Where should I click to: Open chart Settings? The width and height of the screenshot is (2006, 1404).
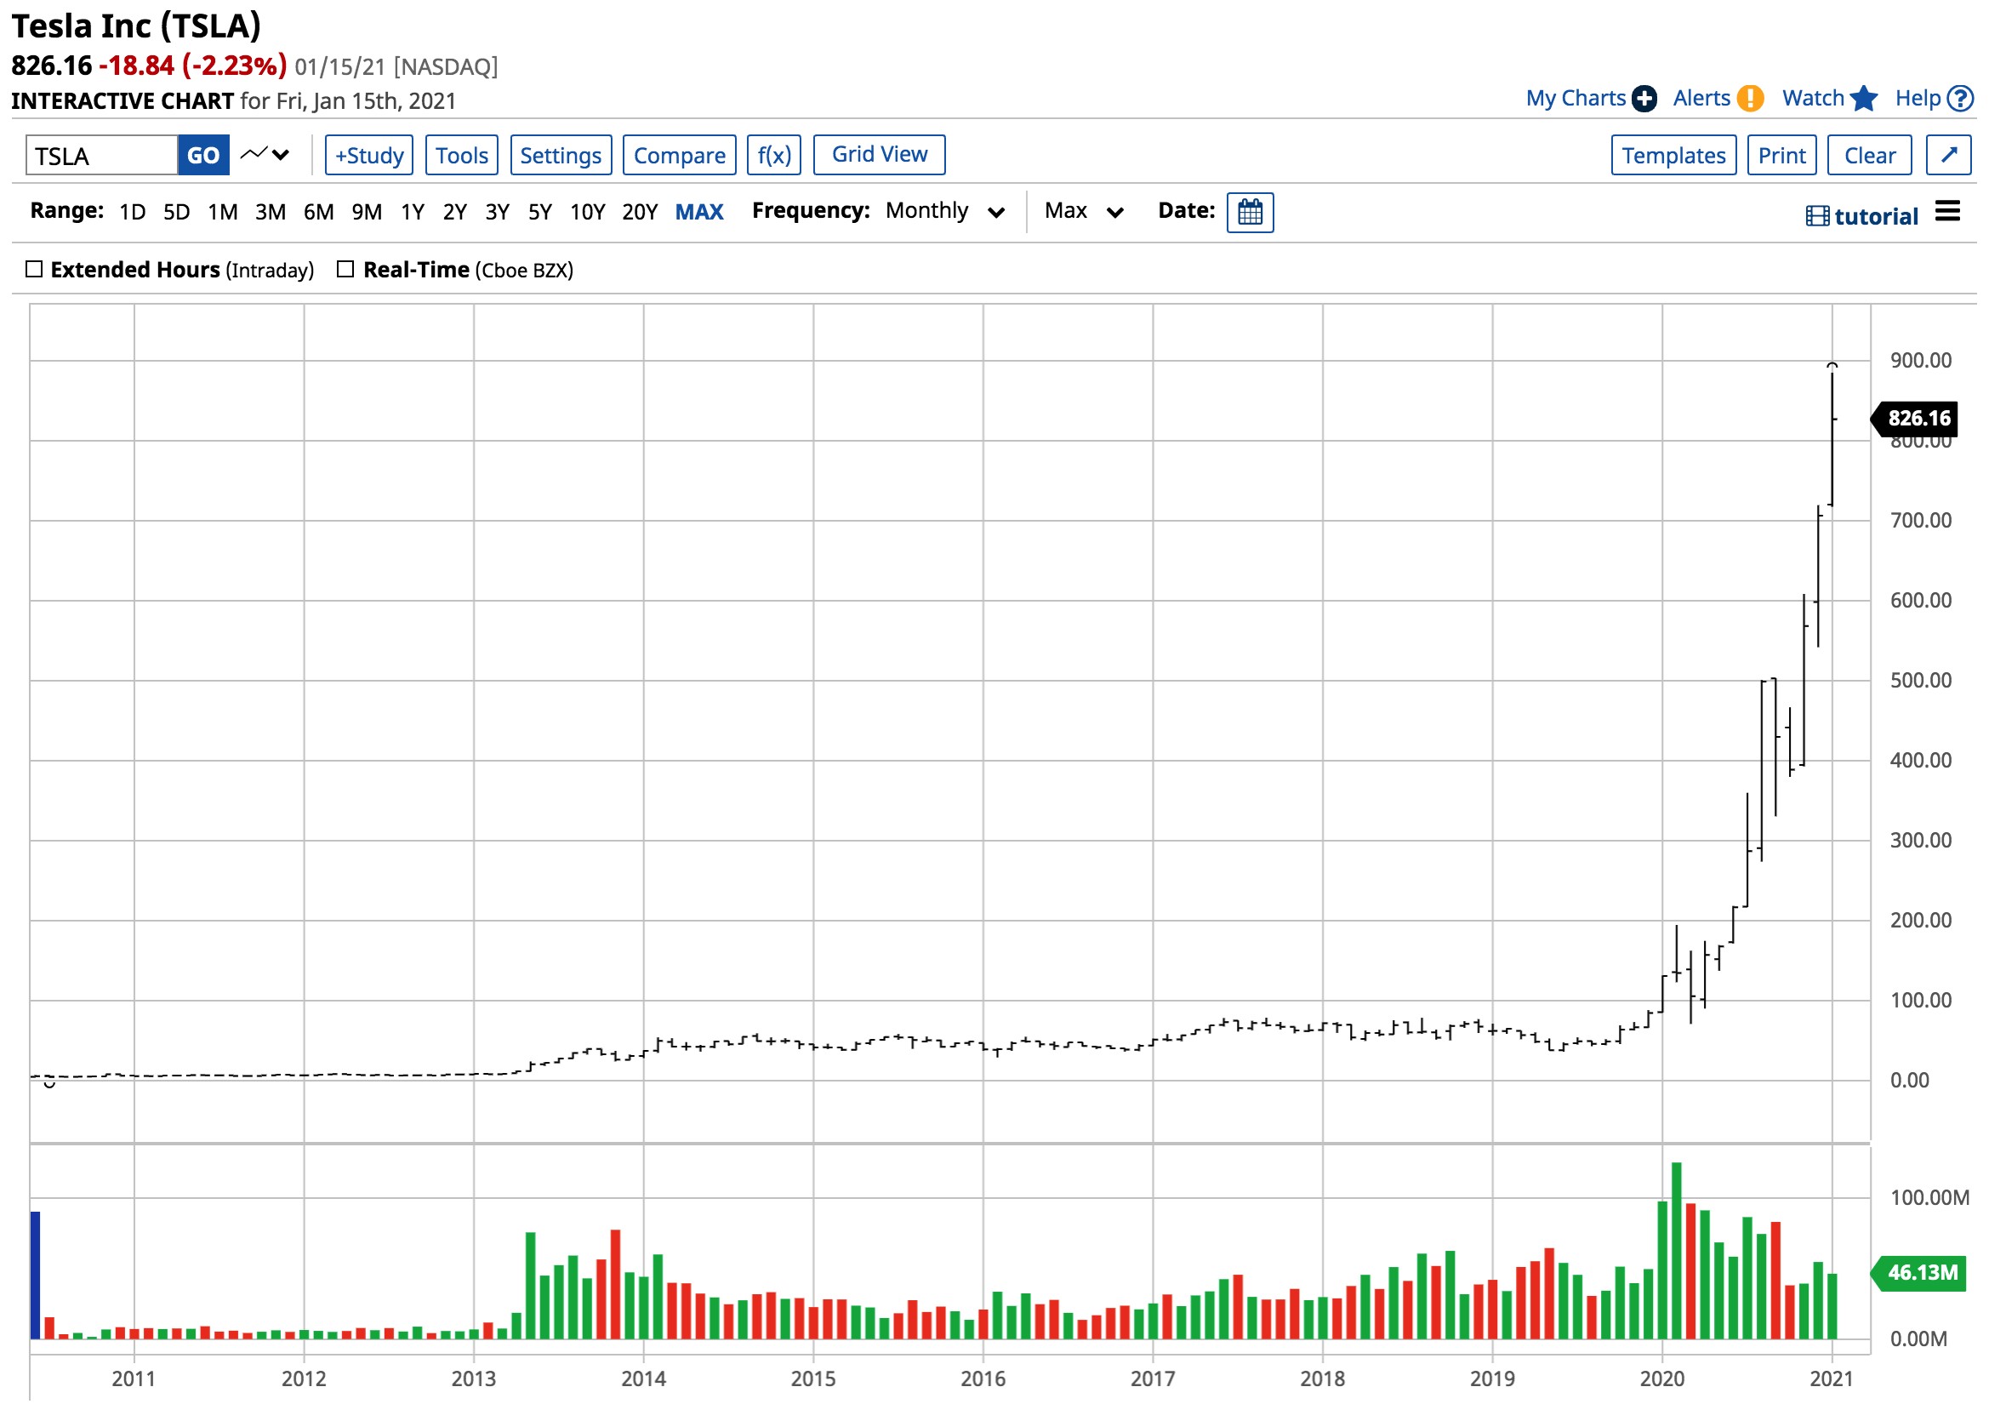(560, 155)
